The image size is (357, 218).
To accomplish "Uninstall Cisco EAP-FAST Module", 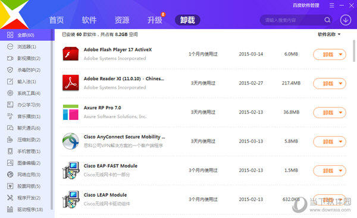I will [328, 170].
